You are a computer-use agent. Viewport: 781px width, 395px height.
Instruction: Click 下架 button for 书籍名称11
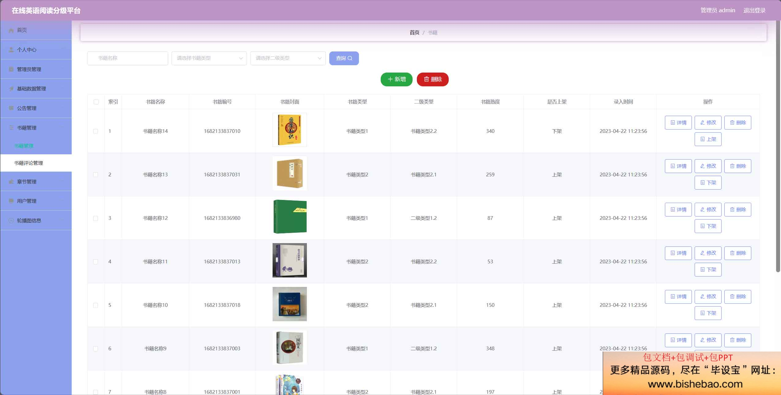tap(708, 269)
